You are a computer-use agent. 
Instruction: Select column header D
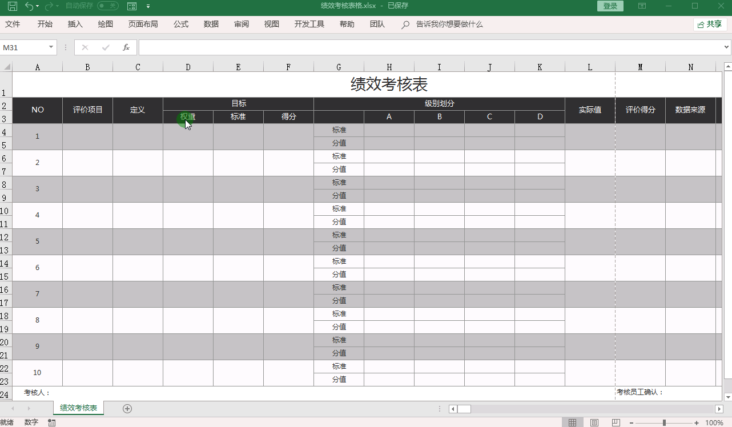pos(188,67)
